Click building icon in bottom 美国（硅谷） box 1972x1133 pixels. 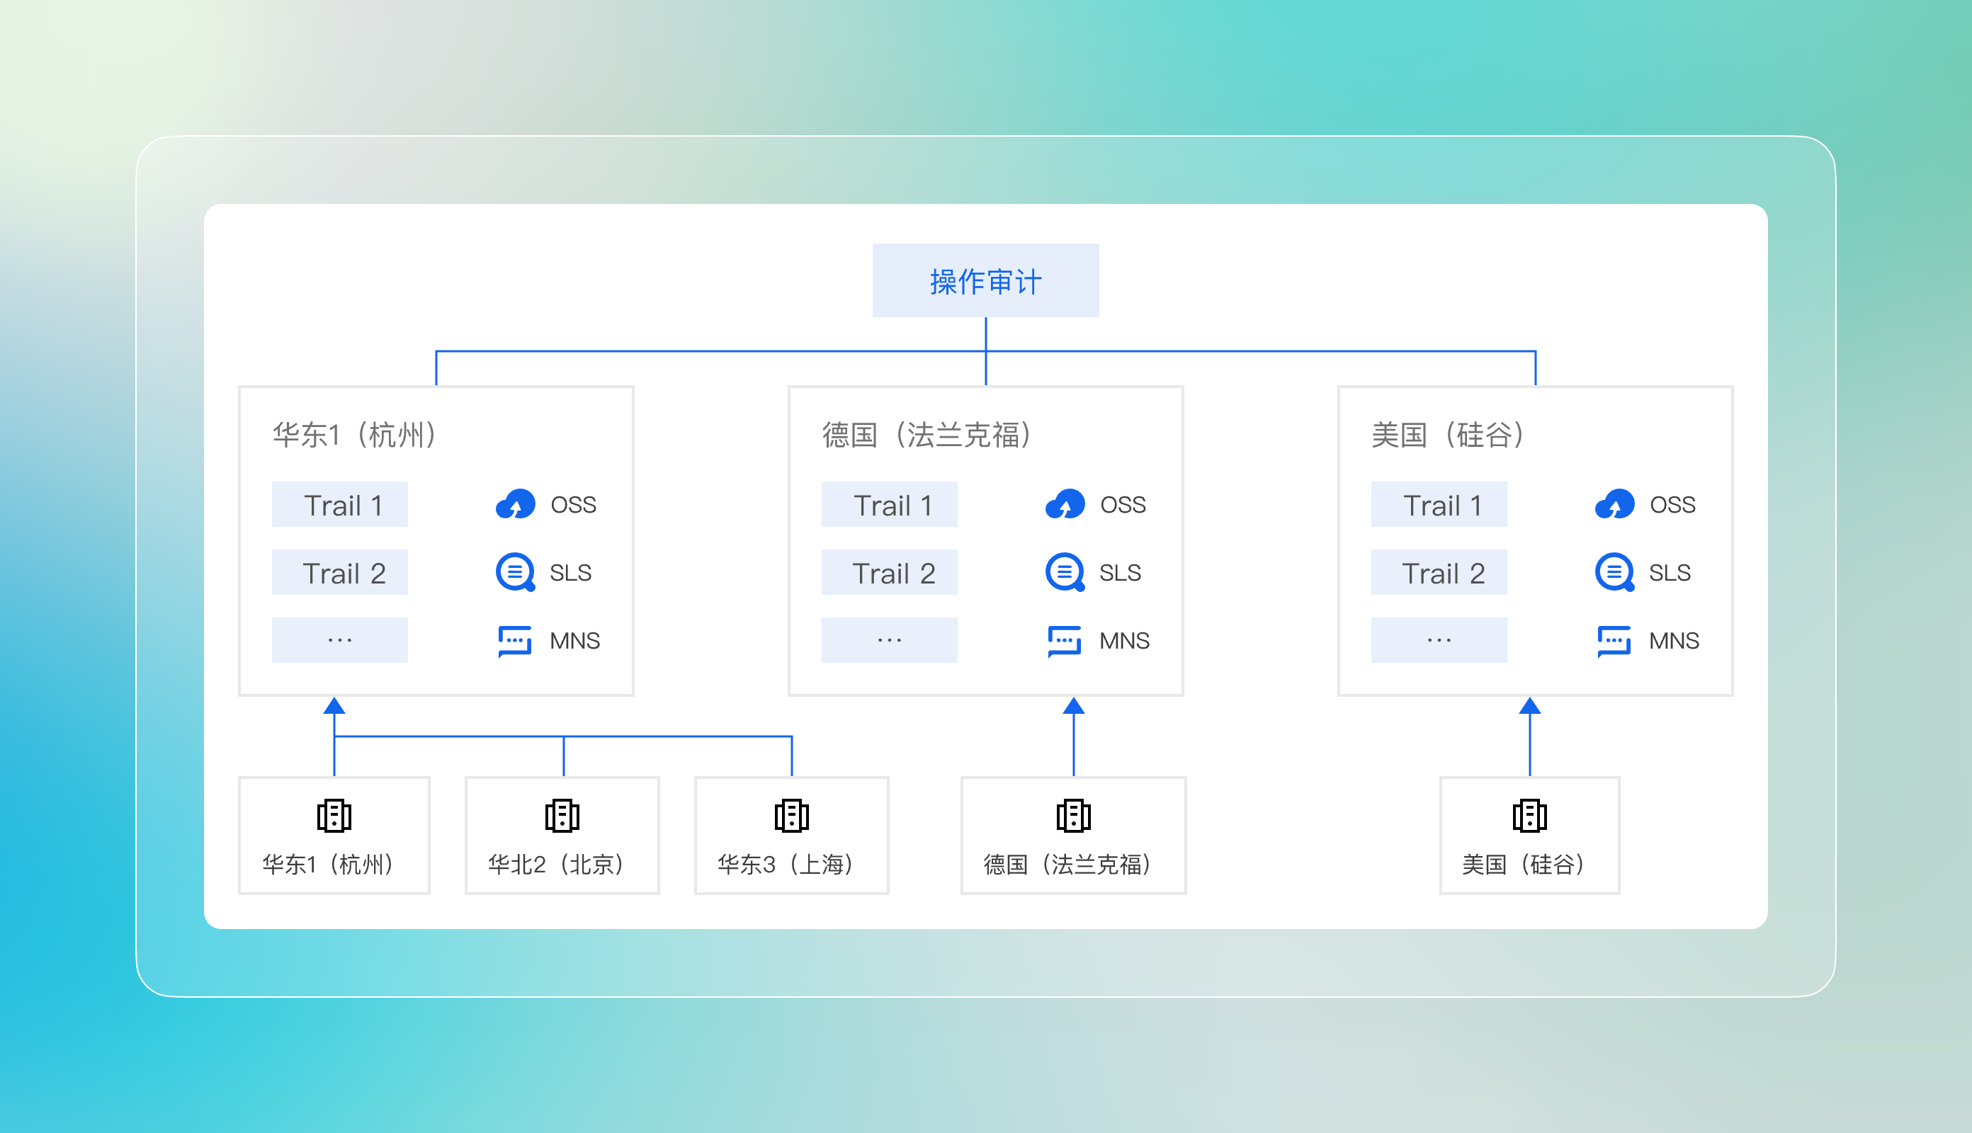tap(1529, 816)
